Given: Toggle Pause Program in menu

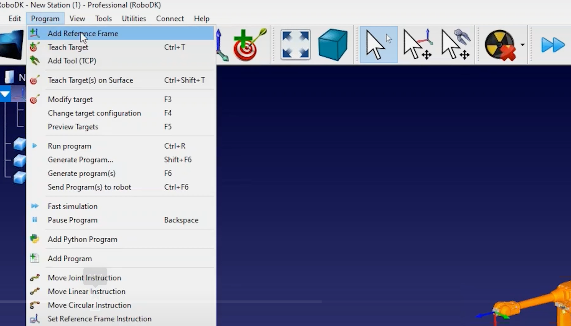Looking at the screenshot, I should click(x=72, y=220).
